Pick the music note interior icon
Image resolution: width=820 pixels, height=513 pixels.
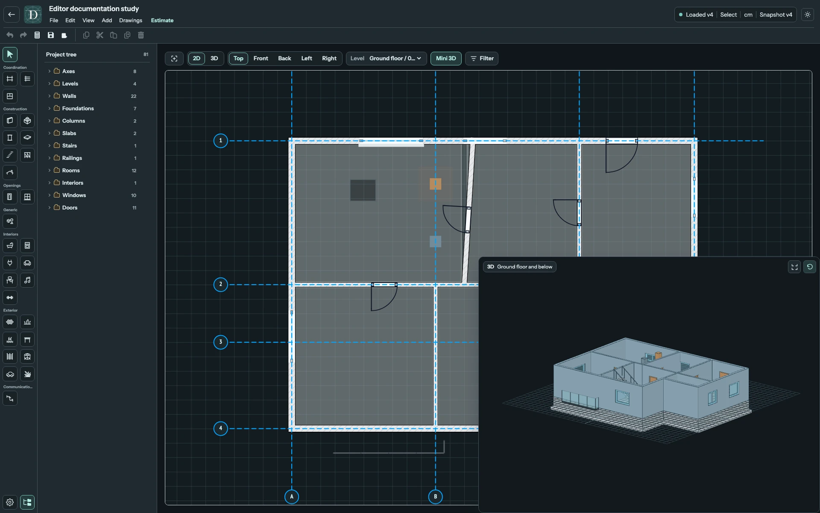tap(27, 280)
